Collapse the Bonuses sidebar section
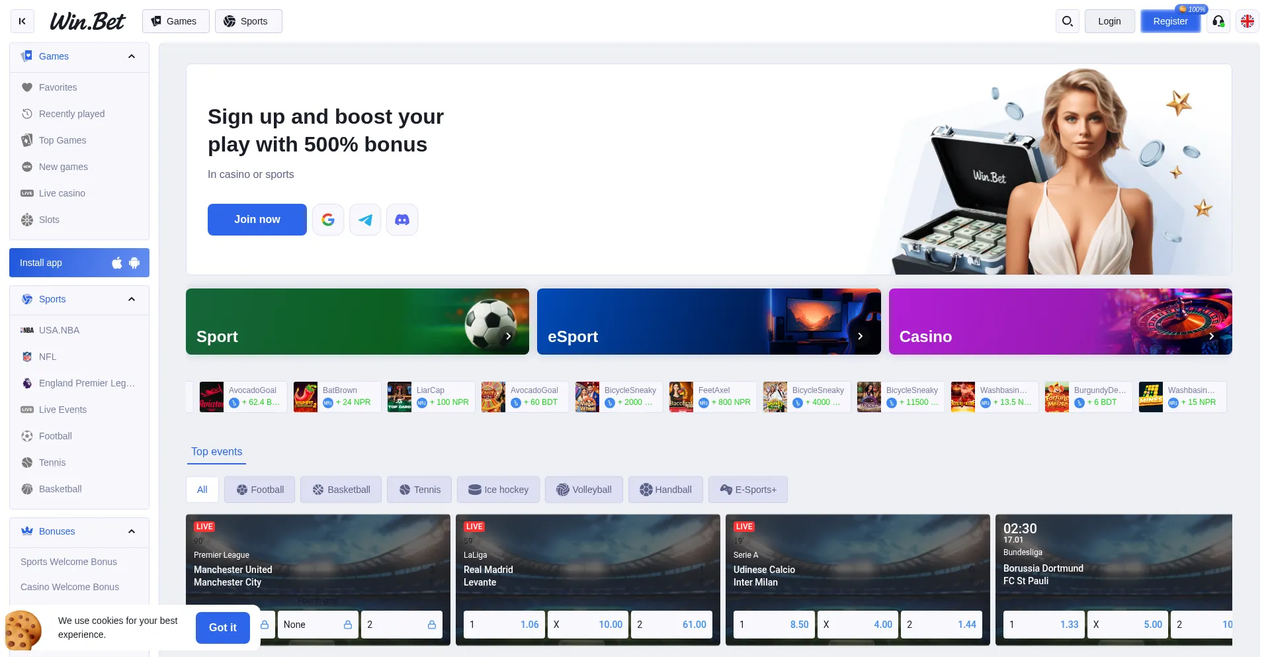Screen dimensions: 1270x657 (x=132, y=531)
